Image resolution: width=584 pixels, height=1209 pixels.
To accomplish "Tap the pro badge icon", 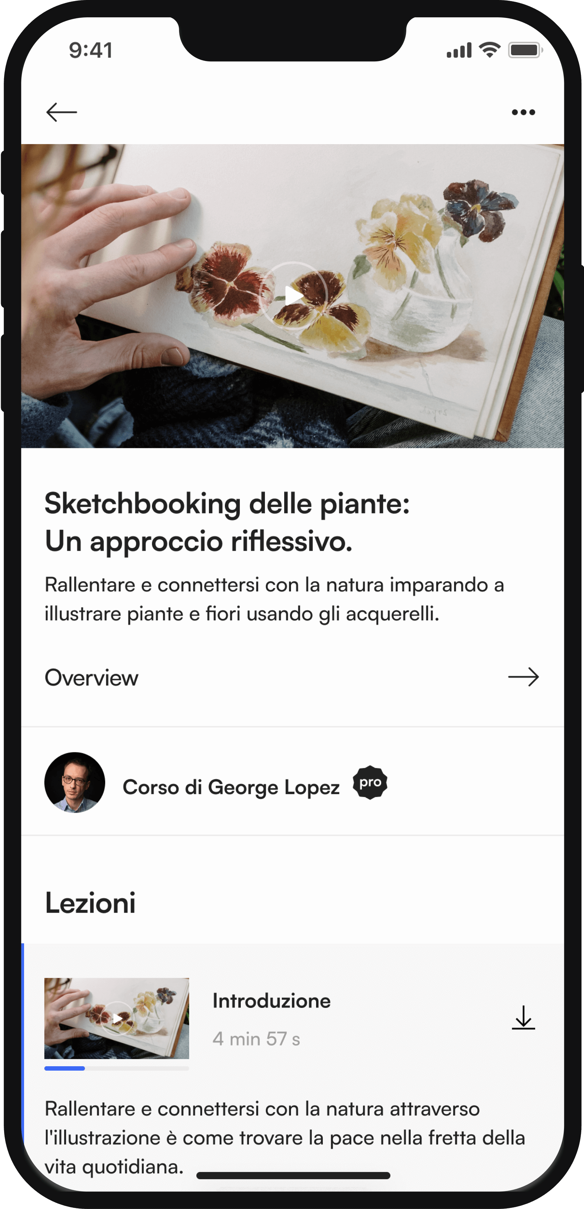I will (370, 782).
